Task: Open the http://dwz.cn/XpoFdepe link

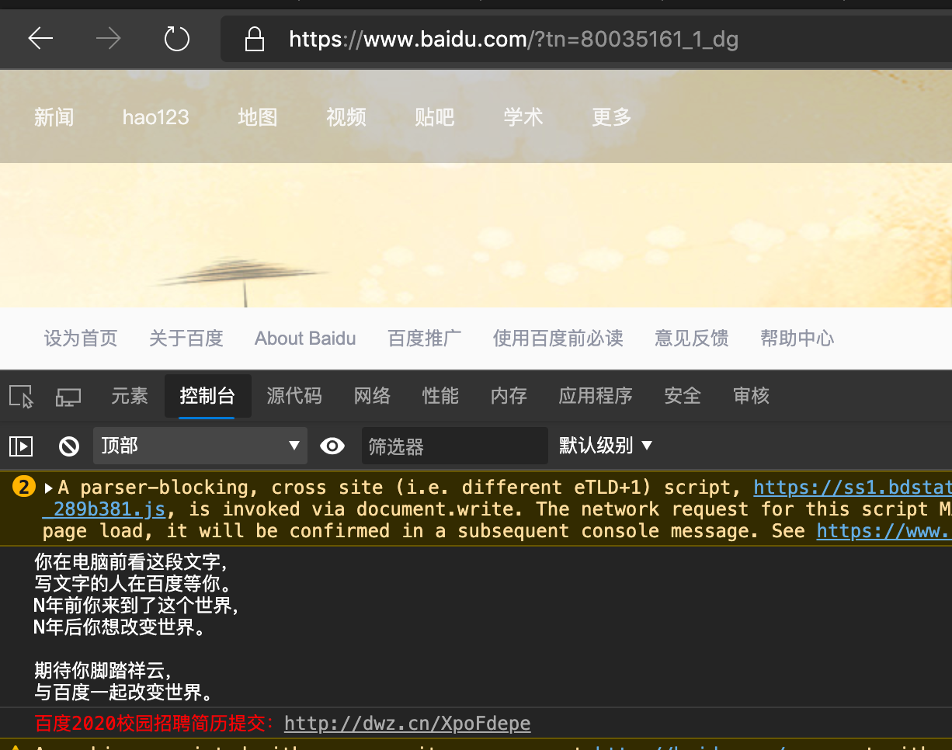Action: [x=408, y=724]
